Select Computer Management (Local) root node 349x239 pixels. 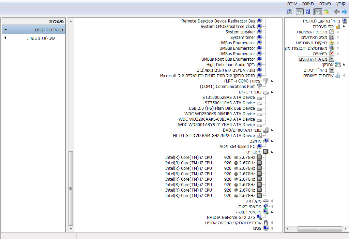tap(321, 21)
